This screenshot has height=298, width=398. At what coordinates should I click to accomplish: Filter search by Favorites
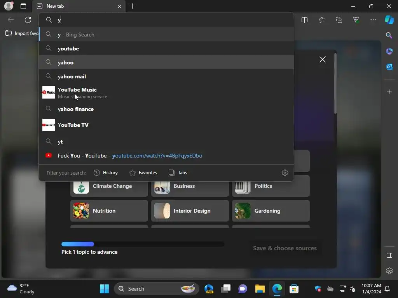143,173
